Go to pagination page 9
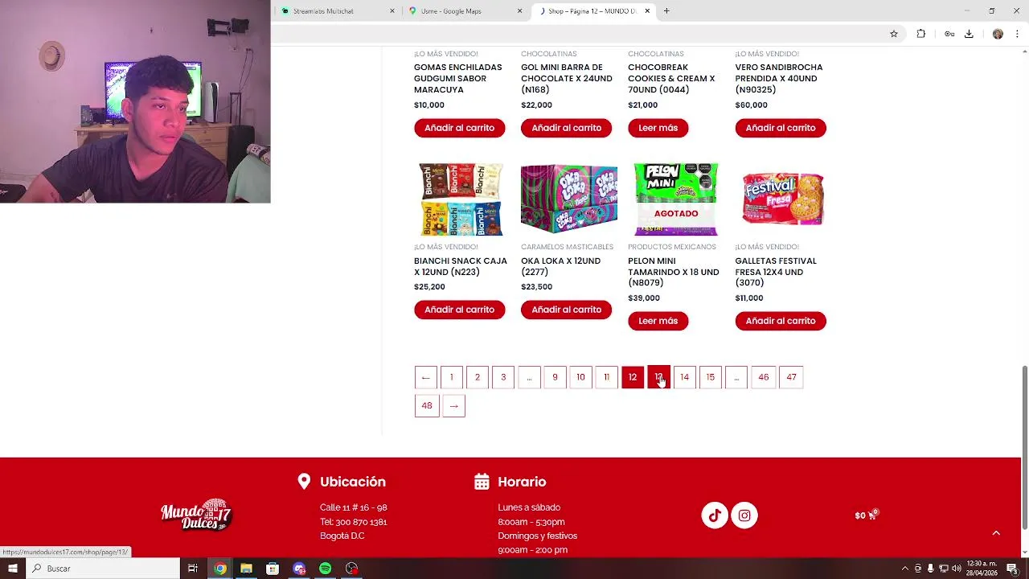 (x=555, y=377)
